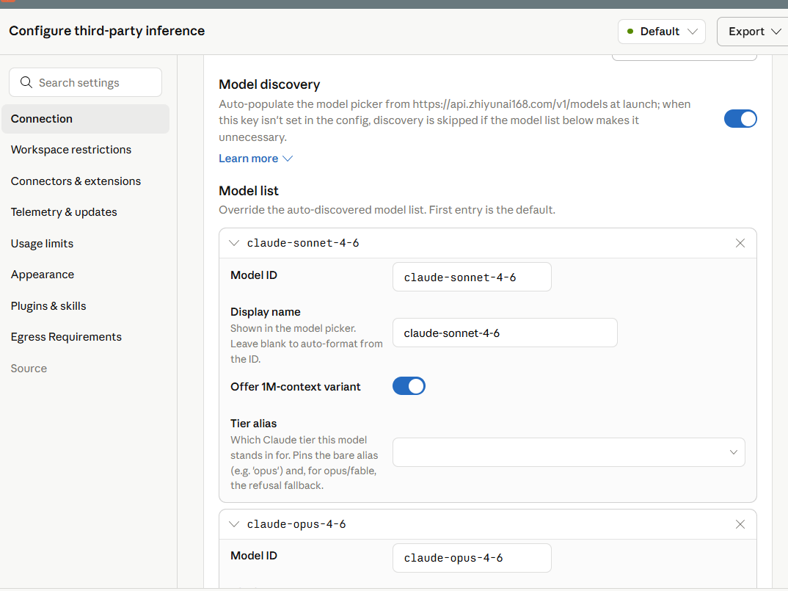
Task: Click the search magnifier icon
Action: [x=26, y=82]
